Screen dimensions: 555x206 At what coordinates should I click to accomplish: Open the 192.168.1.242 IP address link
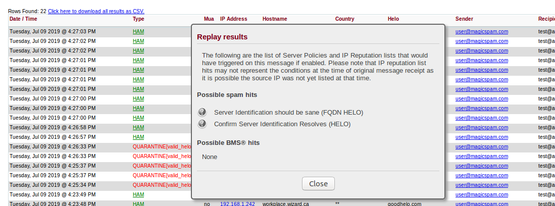pos(237,204)
